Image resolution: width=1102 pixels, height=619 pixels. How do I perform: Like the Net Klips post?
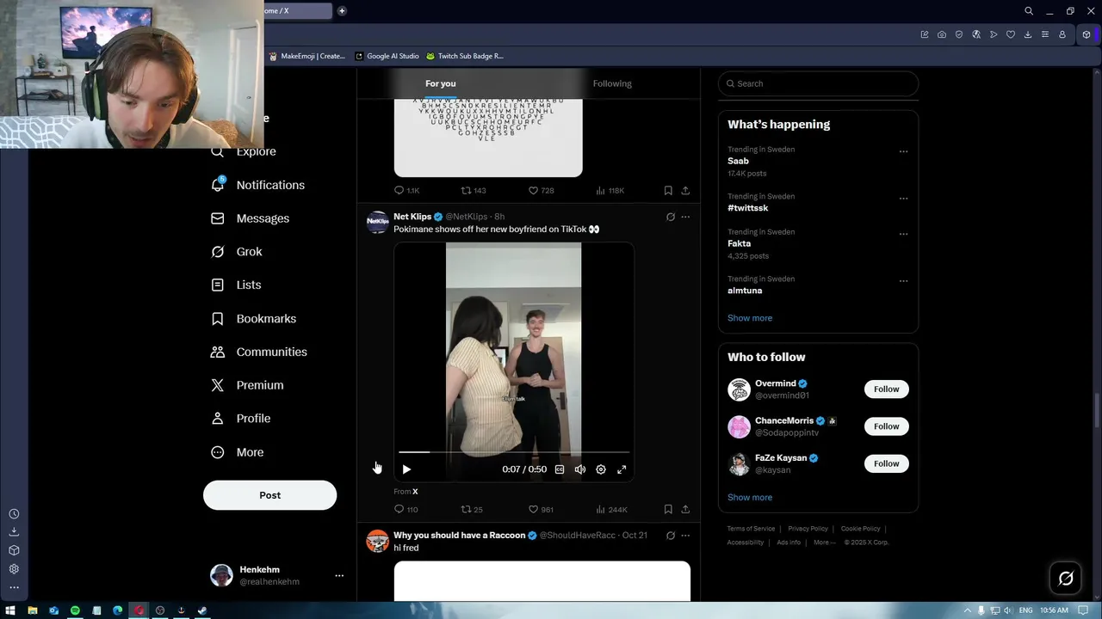(541, 509)
